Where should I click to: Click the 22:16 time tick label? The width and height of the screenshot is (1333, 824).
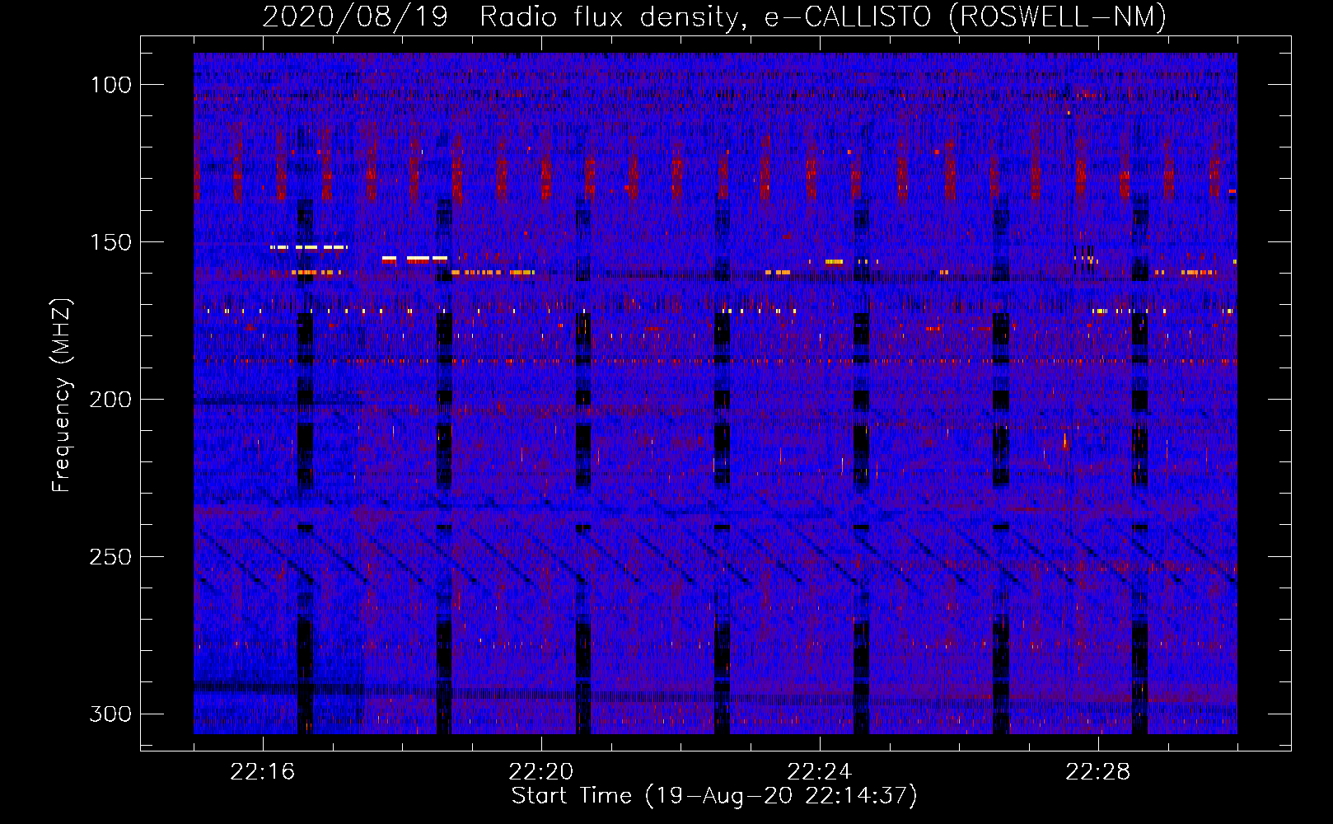click(x=263, y=772)
